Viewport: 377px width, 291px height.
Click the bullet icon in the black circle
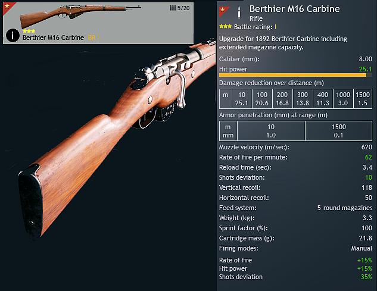pyautogui.click(x=13, y=35)
